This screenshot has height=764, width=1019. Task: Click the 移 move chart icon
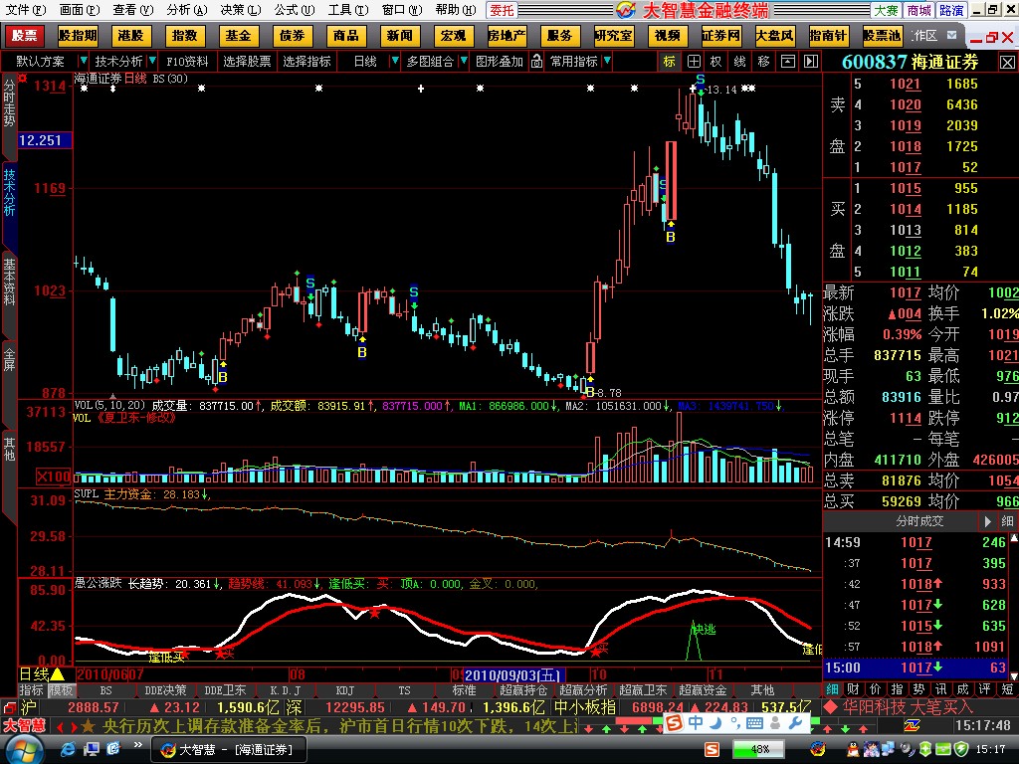pos(763,61)
